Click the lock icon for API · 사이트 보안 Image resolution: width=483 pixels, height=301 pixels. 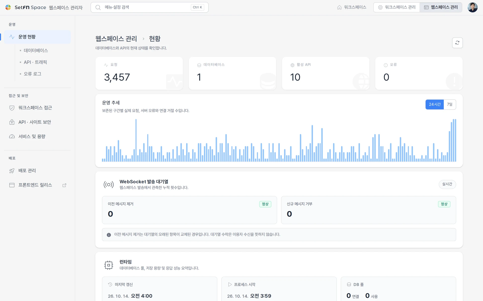(12, 122)
